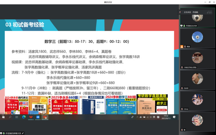Click the orange host badge icon on second participant

coord(182,47)
